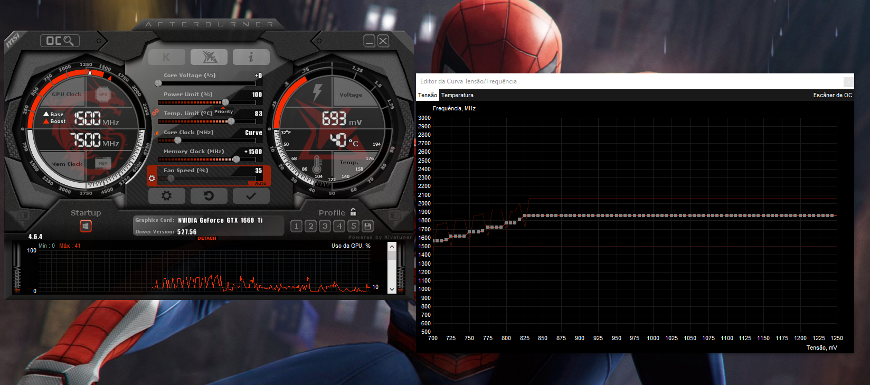870x385 pixels.
Task: Reset settings with the circular arrow button
Action: coord(209,196)
